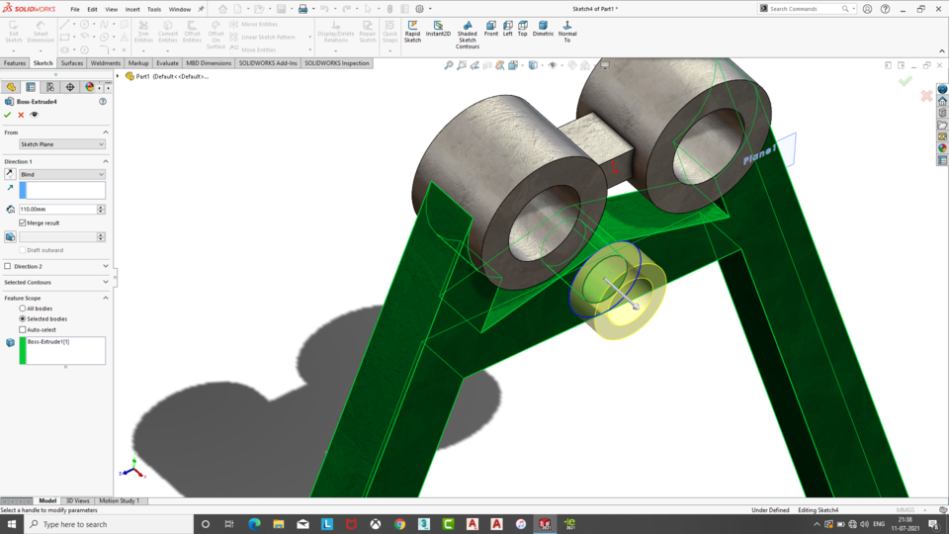Open the SOLIDWORKS Help question mark

pyautogui.click(x=885, y=9)
